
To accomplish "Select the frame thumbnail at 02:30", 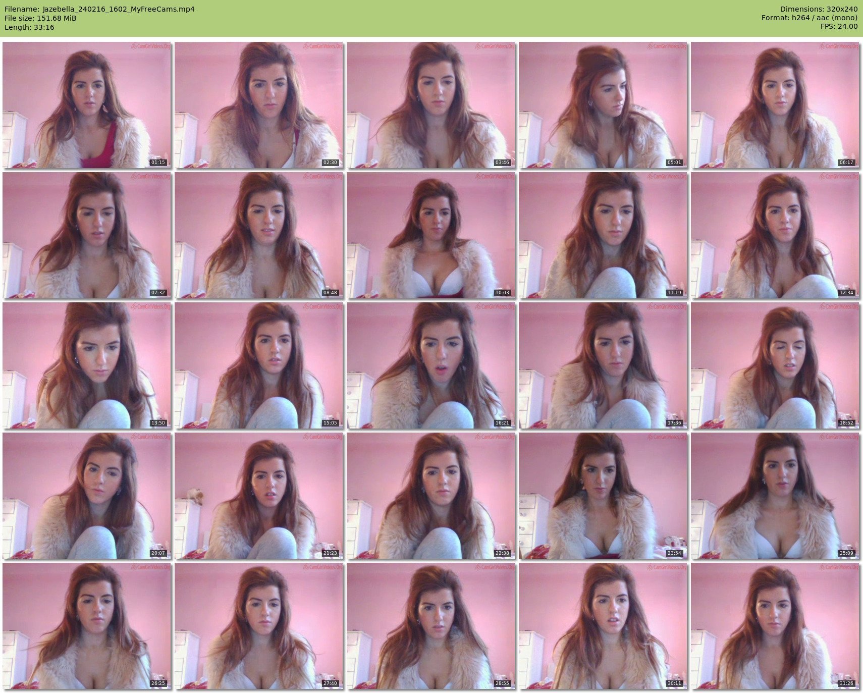I will click(259, 105).
